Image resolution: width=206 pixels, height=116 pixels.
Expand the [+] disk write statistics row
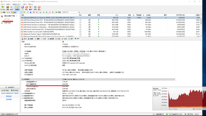(x=23, y=98)
